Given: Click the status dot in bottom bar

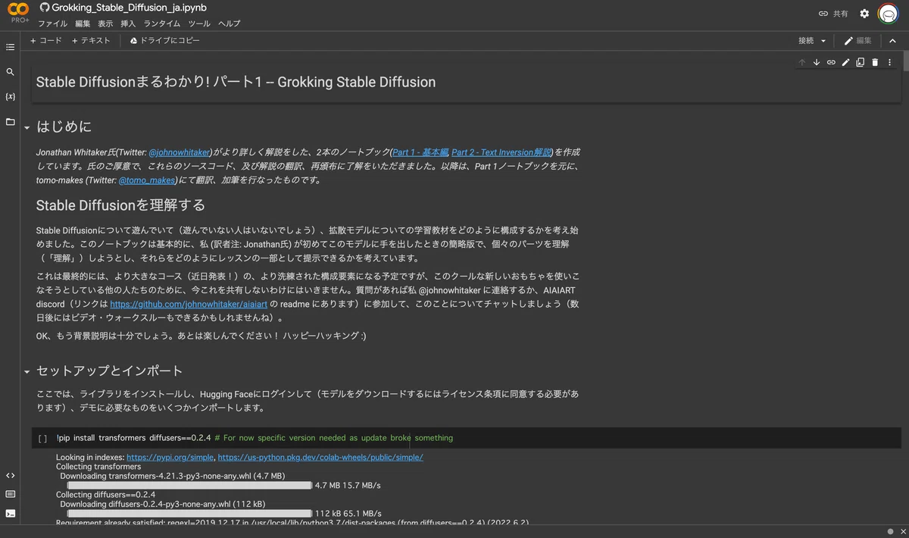Looking at the screenshot, I should click(x=890, y=531).
